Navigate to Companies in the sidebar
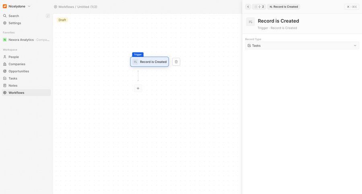The image size is (362, 194). point(17,64)
